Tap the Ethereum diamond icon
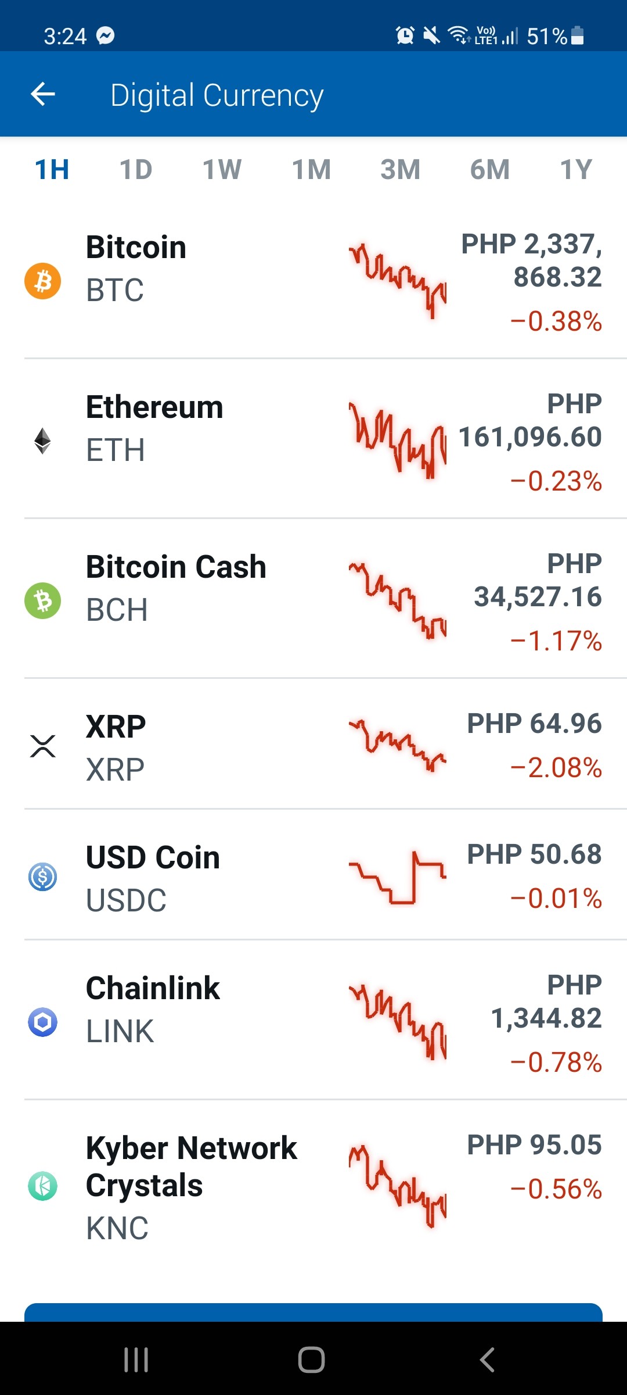 42,441
